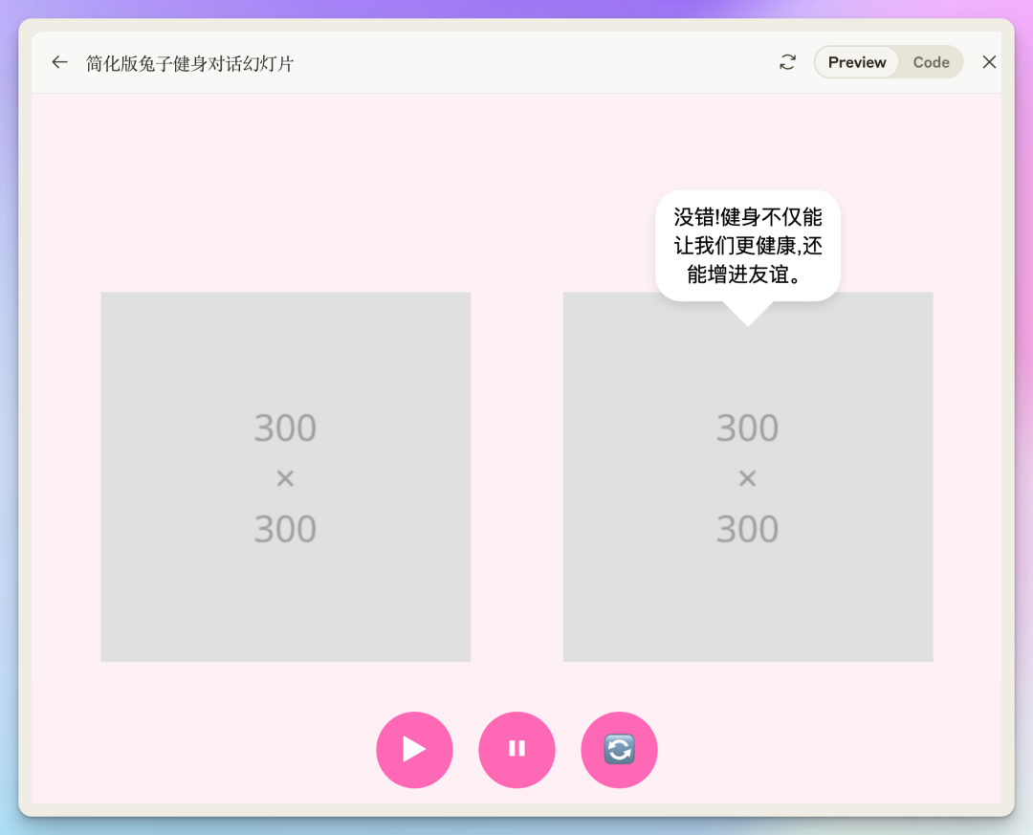Select the right 300×300 placeholder image
This screenshot has height=835, width=1033.
click(x=747, y=593)
